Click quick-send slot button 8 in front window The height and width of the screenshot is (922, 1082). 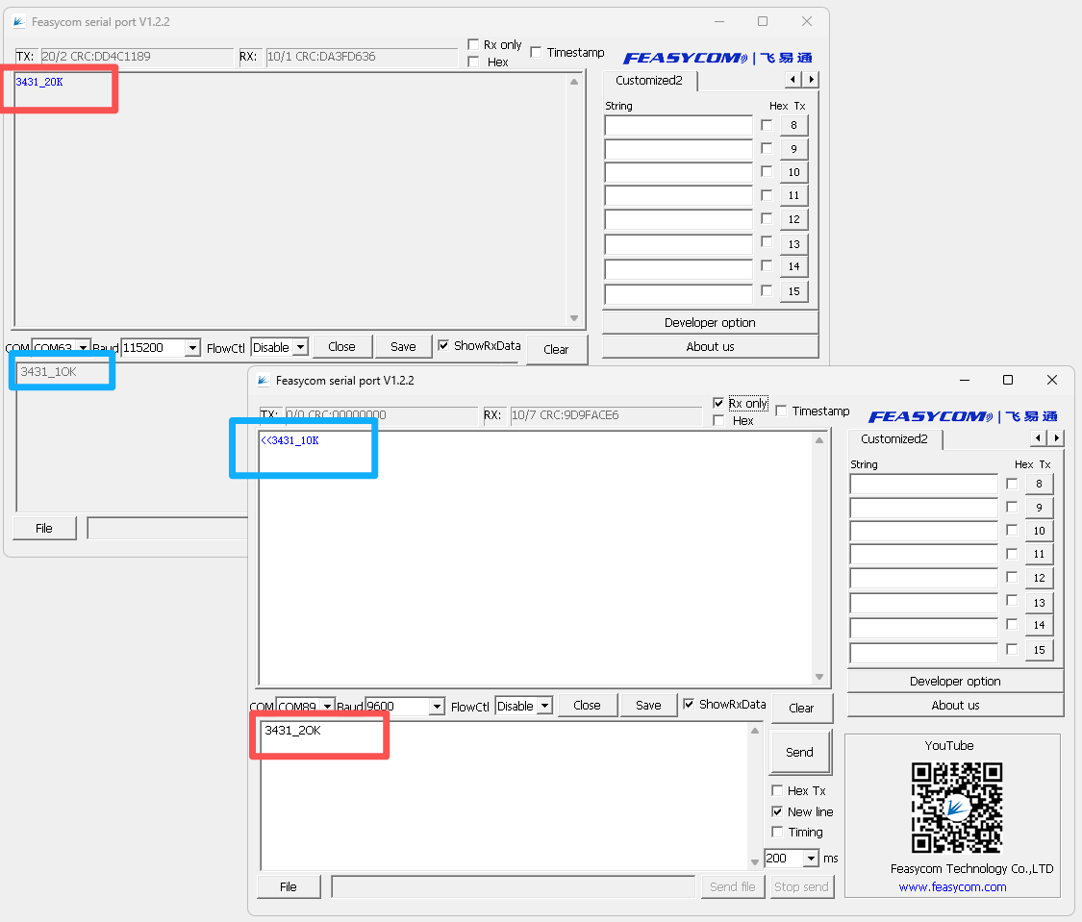1040,484
